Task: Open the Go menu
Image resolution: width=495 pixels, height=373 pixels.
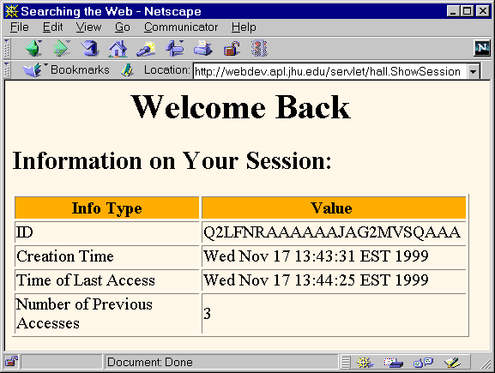Action: [122, 27]
